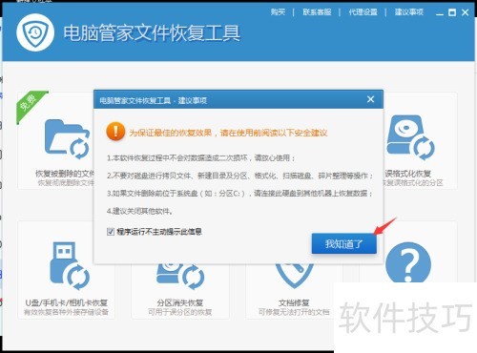Click the orange warning exclamation icon
This screenshot has height=353, width=477.
pos(115,132)
